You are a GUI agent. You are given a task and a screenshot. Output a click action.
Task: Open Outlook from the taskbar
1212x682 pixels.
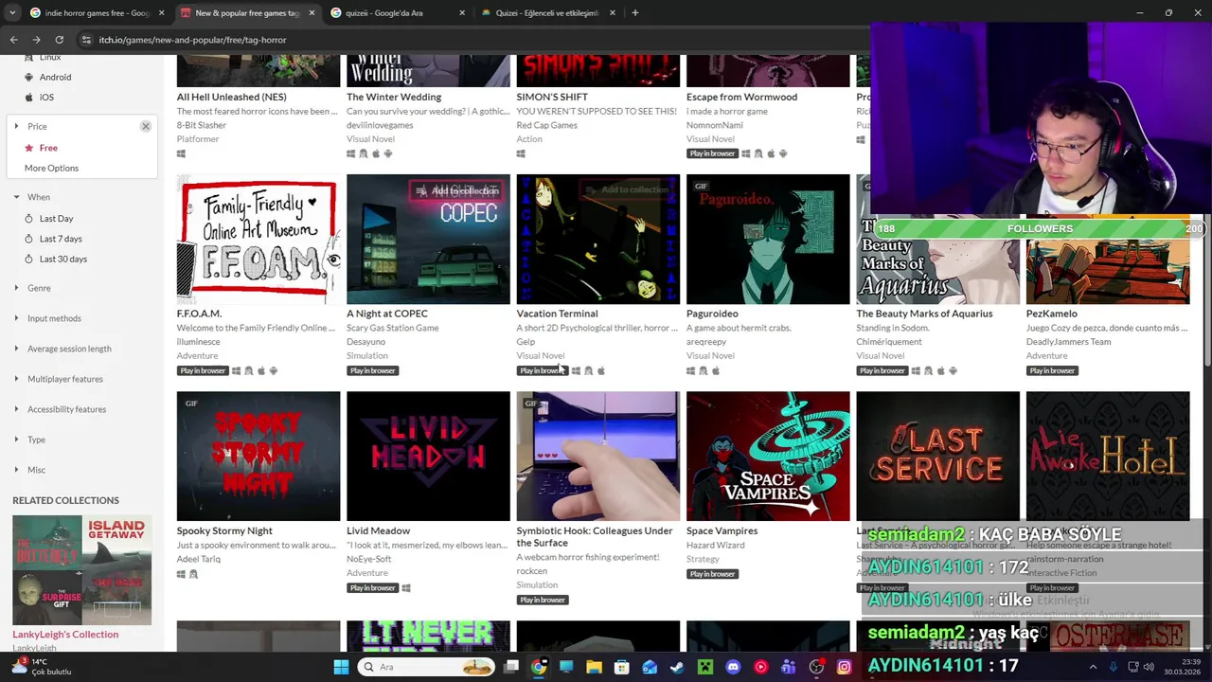(x=650, y=667)
